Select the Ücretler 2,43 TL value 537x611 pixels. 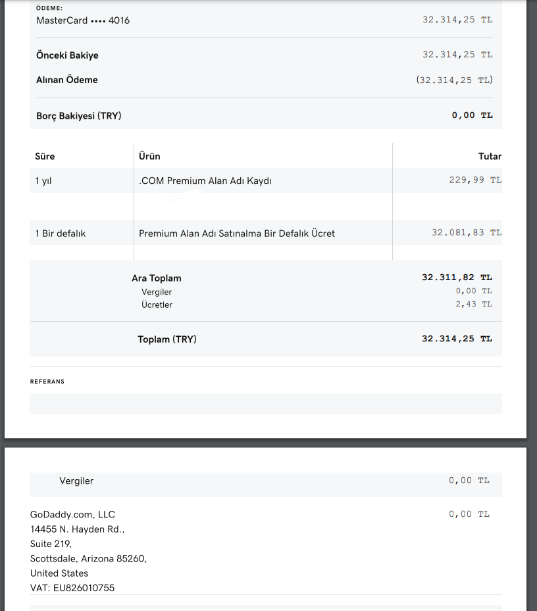[x=474, y=304]
